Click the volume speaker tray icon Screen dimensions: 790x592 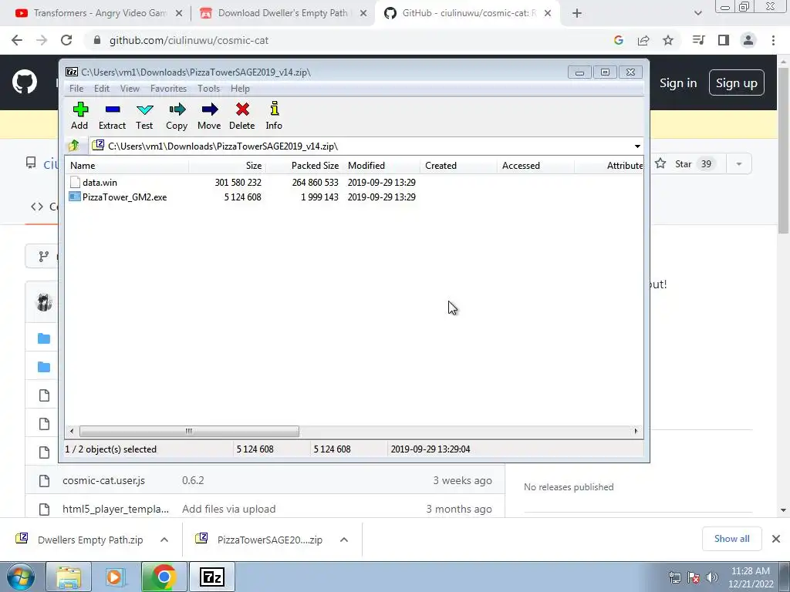[712, 577]
